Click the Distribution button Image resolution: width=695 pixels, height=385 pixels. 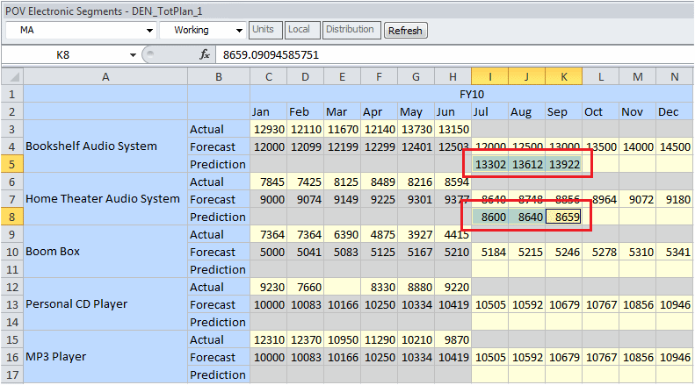[x=351, y=30]
